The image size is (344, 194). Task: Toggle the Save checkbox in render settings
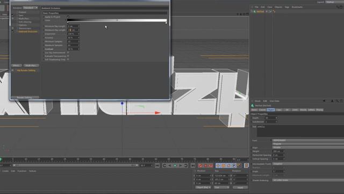coord(12,16)
